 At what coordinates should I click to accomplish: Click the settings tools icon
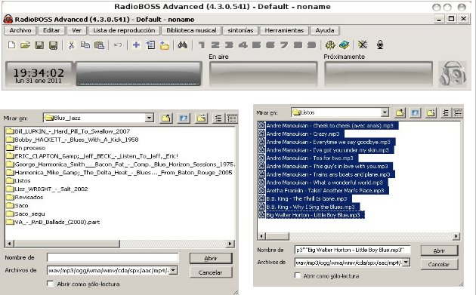(363, 45)
